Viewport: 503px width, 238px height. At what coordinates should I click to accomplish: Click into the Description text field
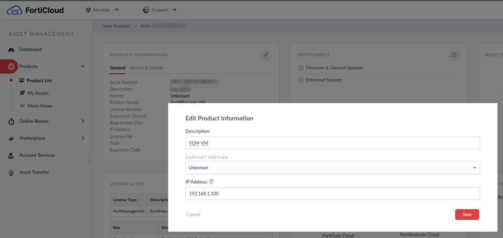pyautogui.click(x=333, y=143)
